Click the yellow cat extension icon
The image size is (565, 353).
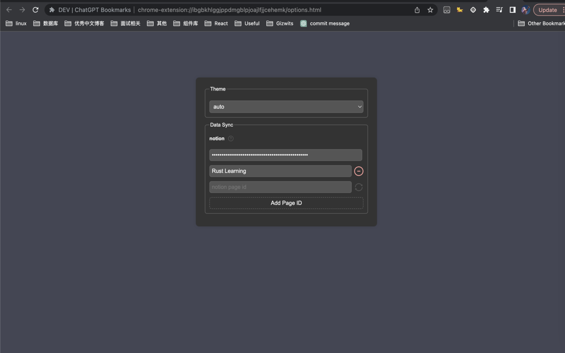[460, 10]
